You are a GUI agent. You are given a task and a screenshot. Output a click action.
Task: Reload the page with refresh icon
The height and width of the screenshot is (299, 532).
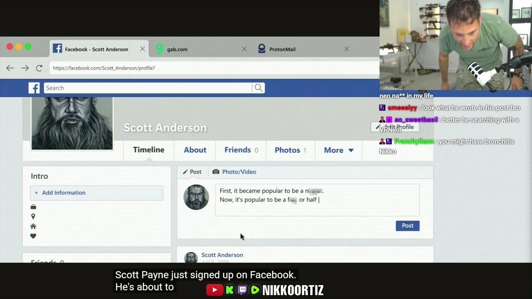click(x=39, y=68)
